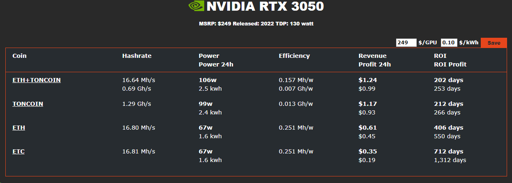Click the $1.24 revenue for ETH+TONCOIN
Viewport: 512px width, 183px height.
point(368,80)
